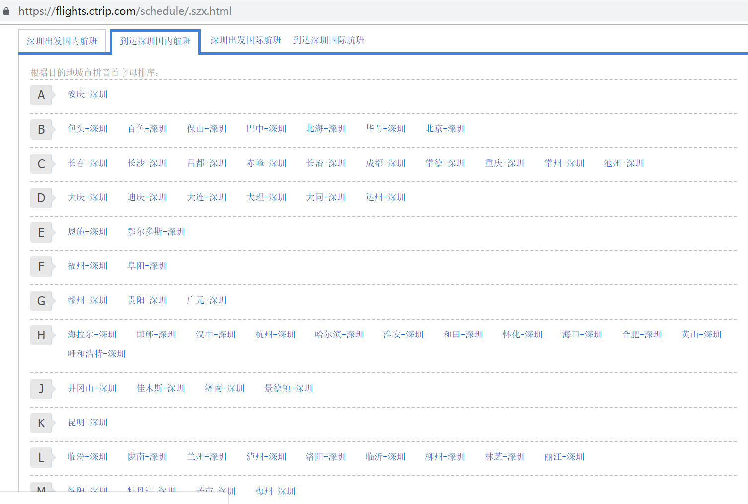Click the letter A index badge
748x504 pixels.
(x=41, y=95)
